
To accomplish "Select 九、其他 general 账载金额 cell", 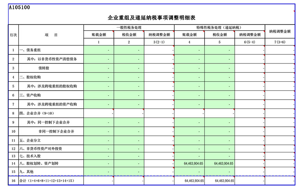I will click(x=99, y=172).
